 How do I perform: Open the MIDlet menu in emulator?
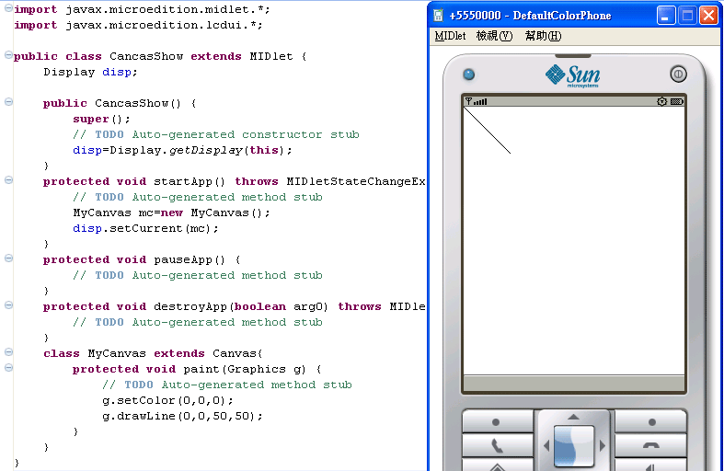pyautogui.click(x=450, y=36)
